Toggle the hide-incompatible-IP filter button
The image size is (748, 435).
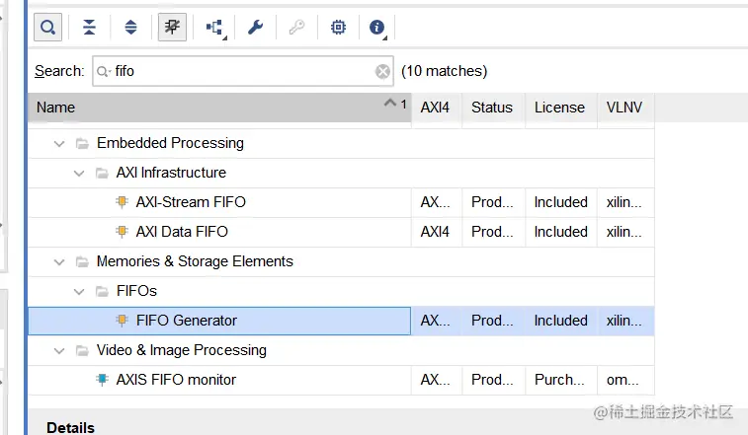[x=172, y=28]
